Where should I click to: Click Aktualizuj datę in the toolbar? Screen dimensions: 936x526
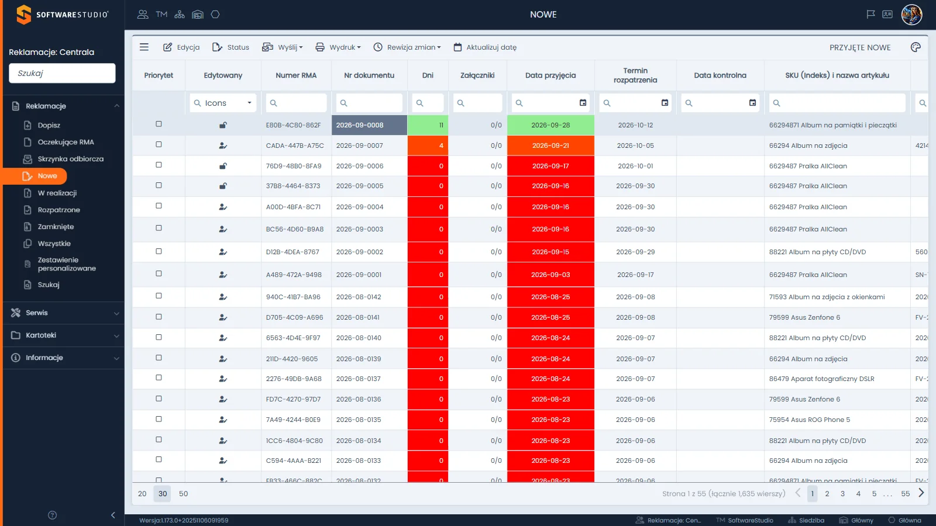pos(485,47)
